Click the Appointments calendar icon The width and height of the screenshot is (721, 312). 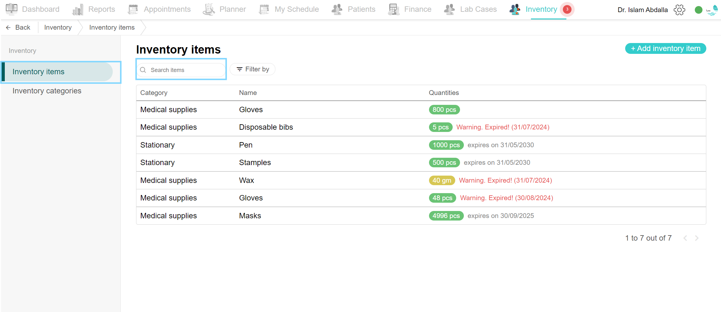point(133,10)
